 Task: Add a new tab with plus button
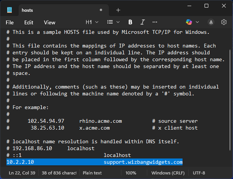click(x=118, y=10)
